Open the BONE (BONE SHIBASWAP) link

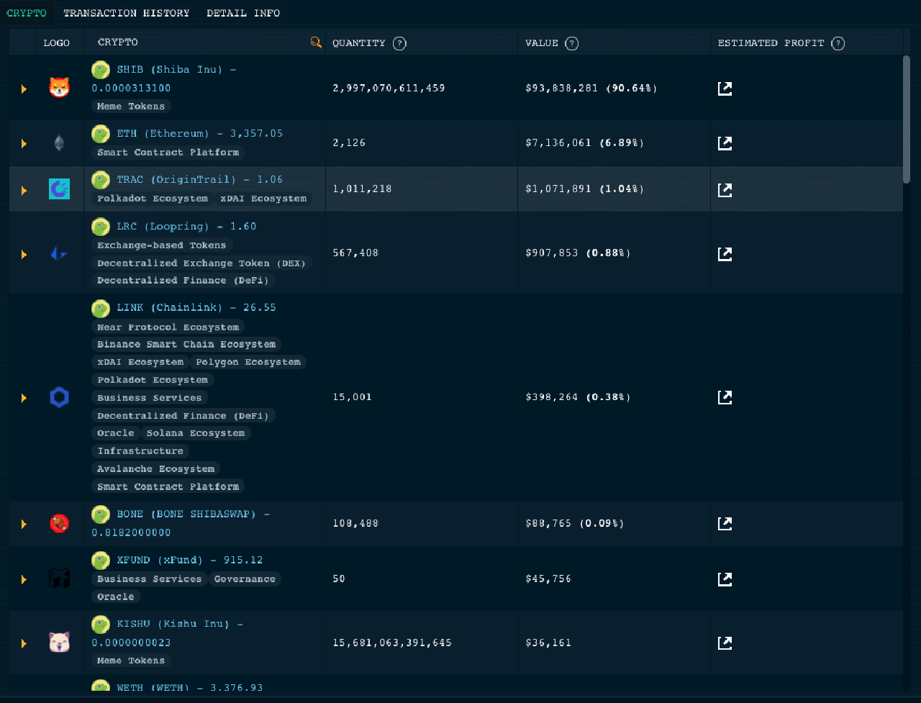point(181,524)
